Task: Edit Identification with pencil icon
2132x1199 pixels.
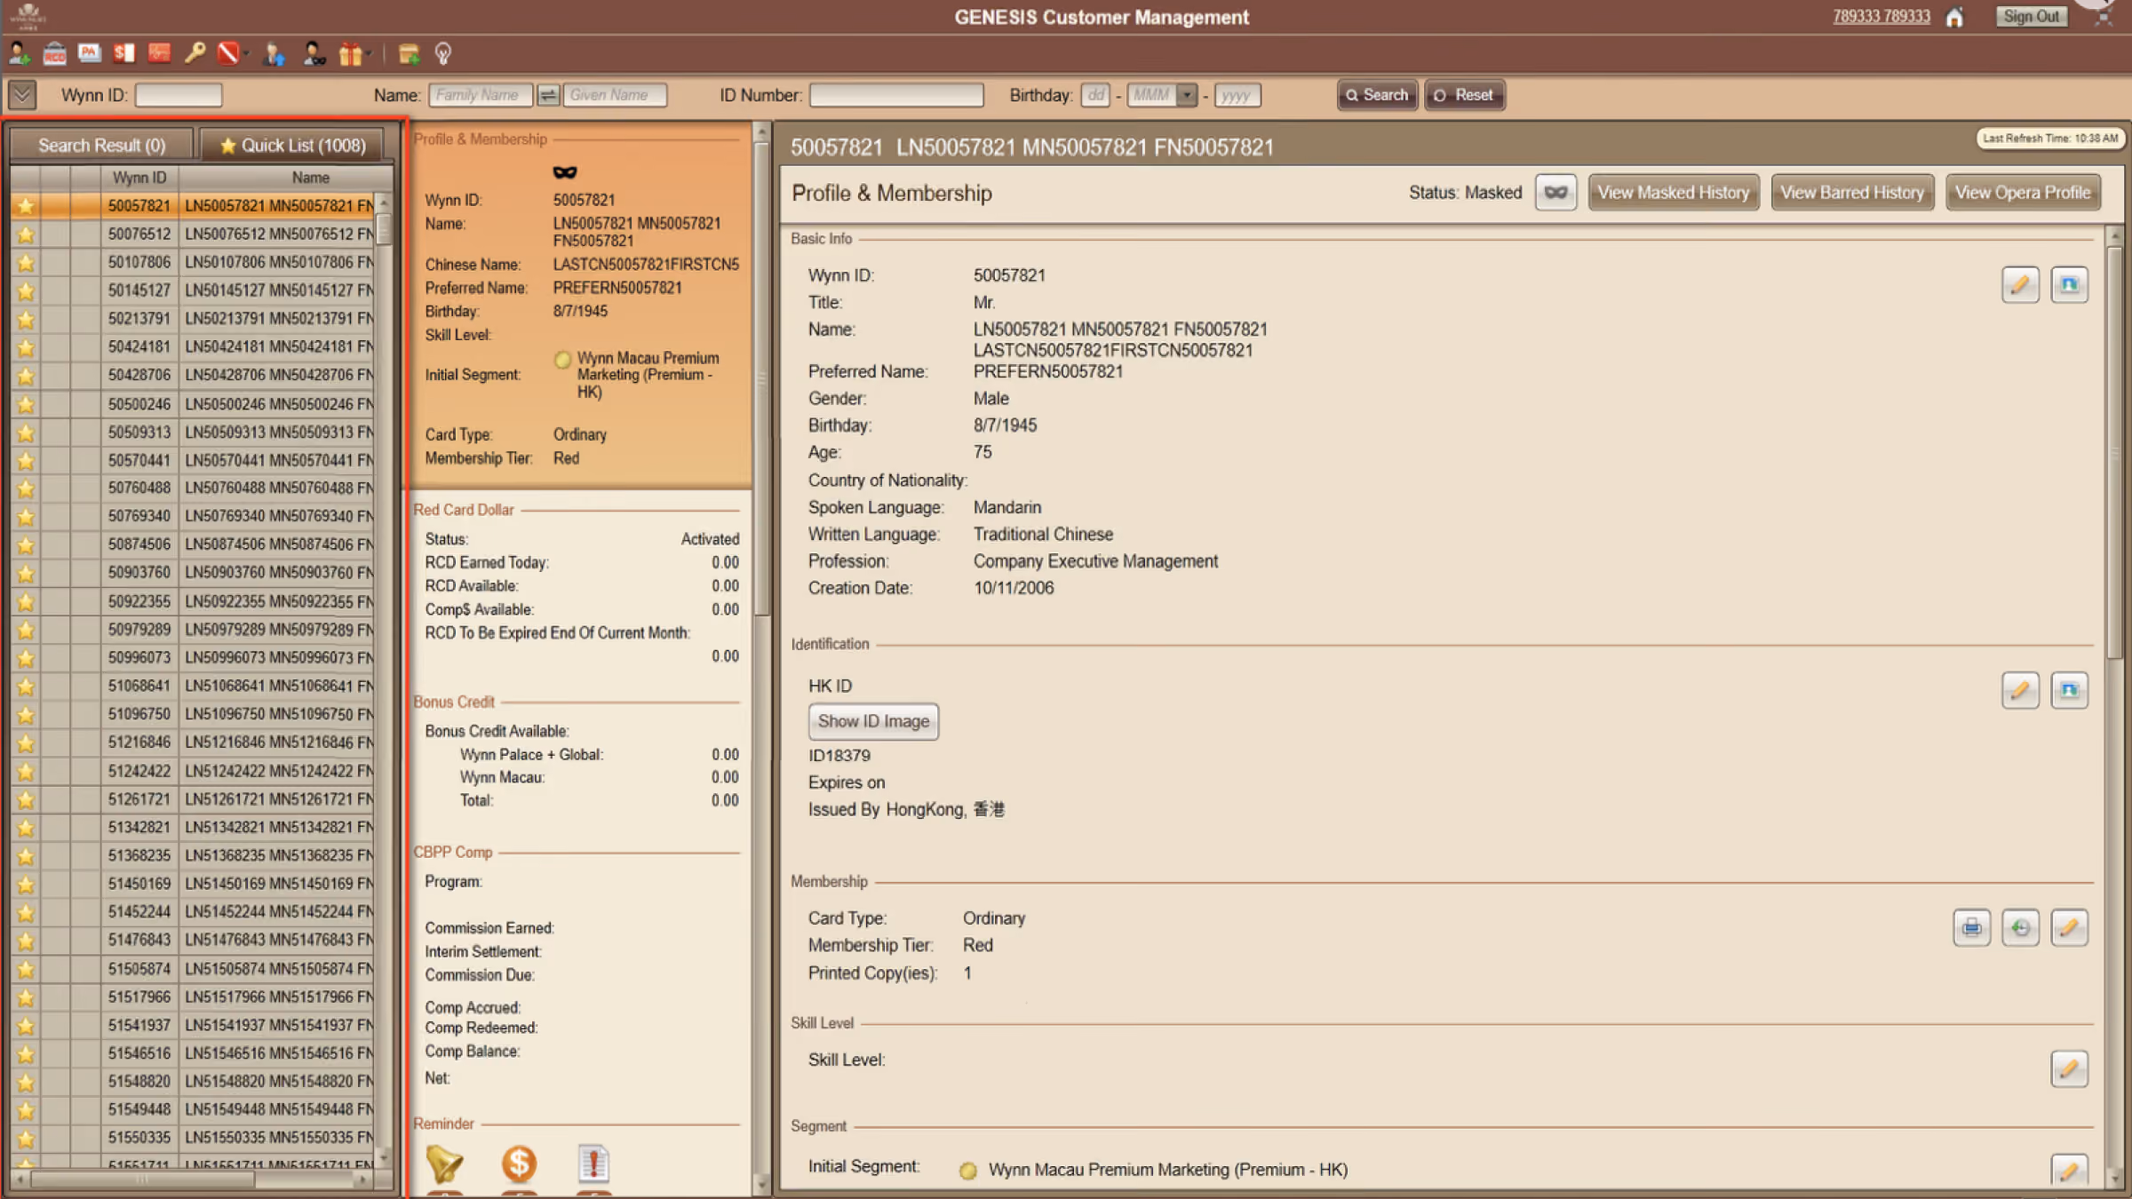Action: pos(2020,690)
